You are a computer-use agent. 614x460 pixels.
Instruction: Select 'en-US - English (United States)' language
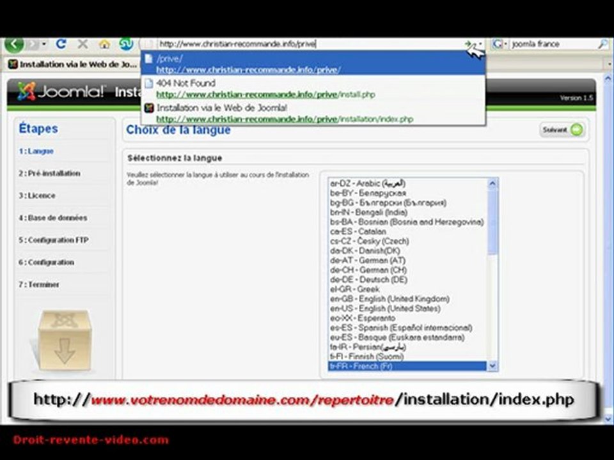tap(407, 308)
